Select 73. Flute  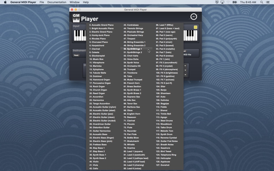click(128, 128)
